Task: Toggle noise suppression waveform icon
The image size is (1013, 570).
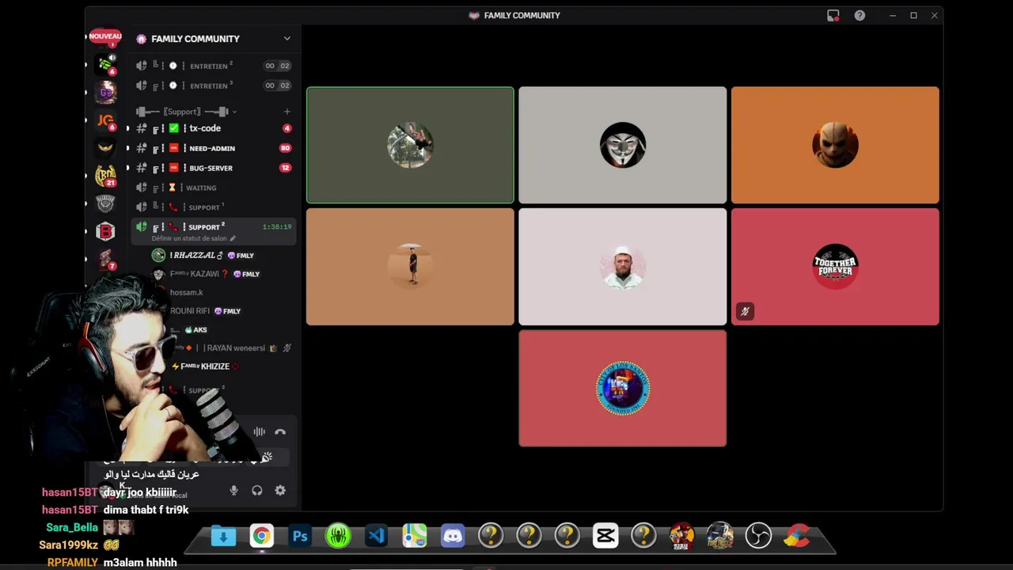Action: (259, 432)
